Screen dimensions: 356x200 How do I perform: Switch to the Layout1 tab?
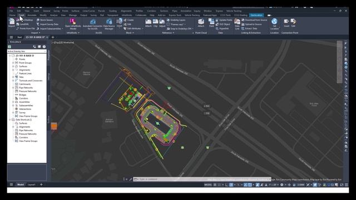(x=31, y=184)
